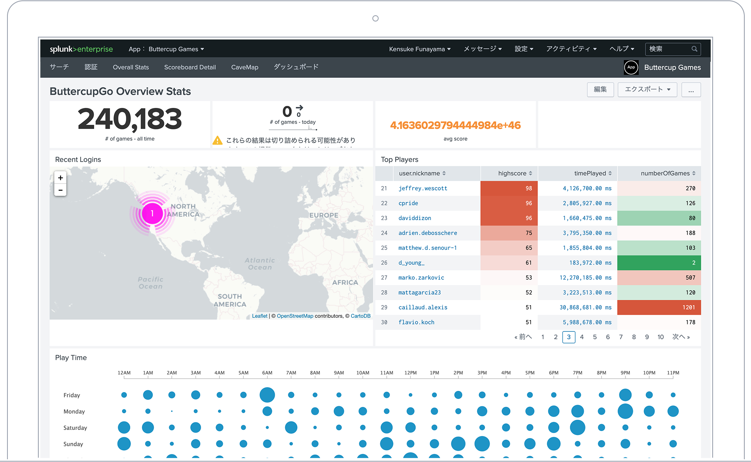Open the ヘルプ menu

tap(622, 49)
